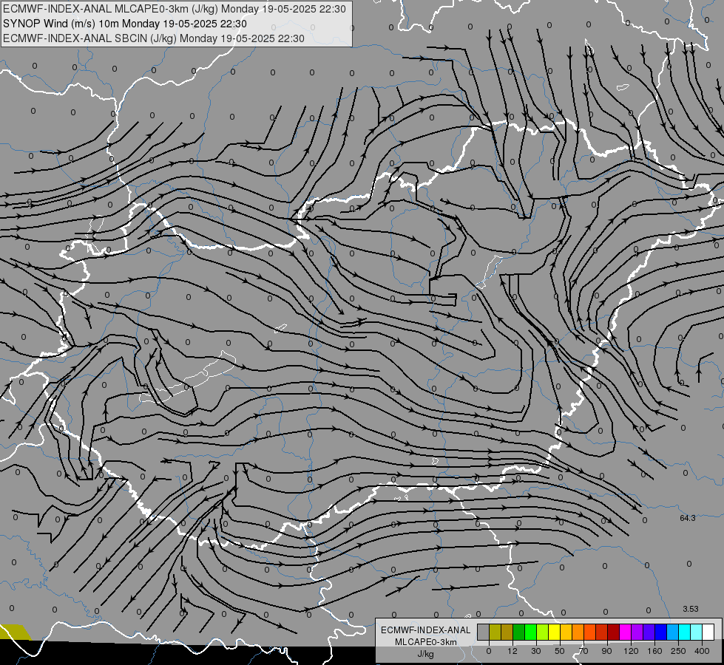Click the dark gold legend swatch
Viewport: 724px width, 665px height.
click(x=507, y=632)
